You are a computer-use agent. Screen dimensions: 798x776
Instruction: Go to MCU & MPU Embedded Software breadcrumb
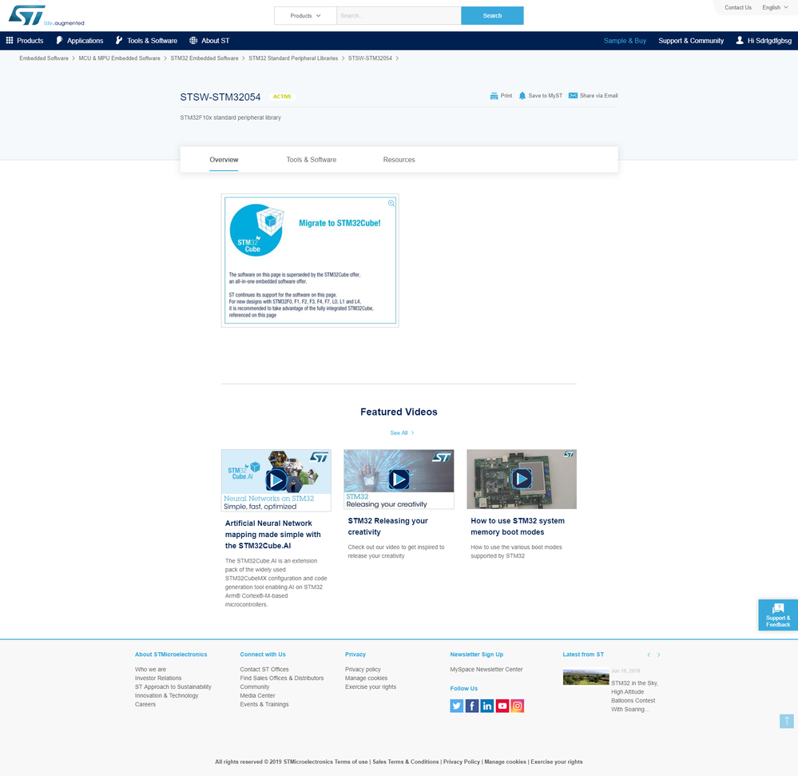pyautogui.click(x=119, y=58)
